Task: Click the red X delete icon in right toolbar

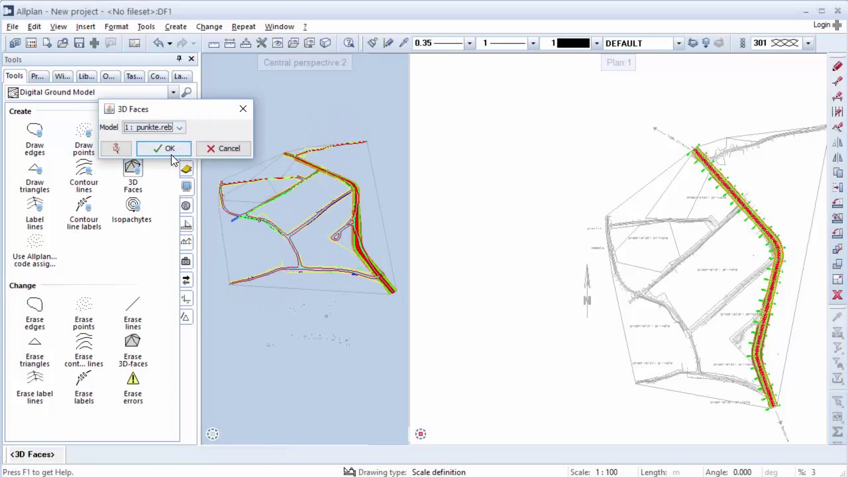Action: click(x=837, y=295)
